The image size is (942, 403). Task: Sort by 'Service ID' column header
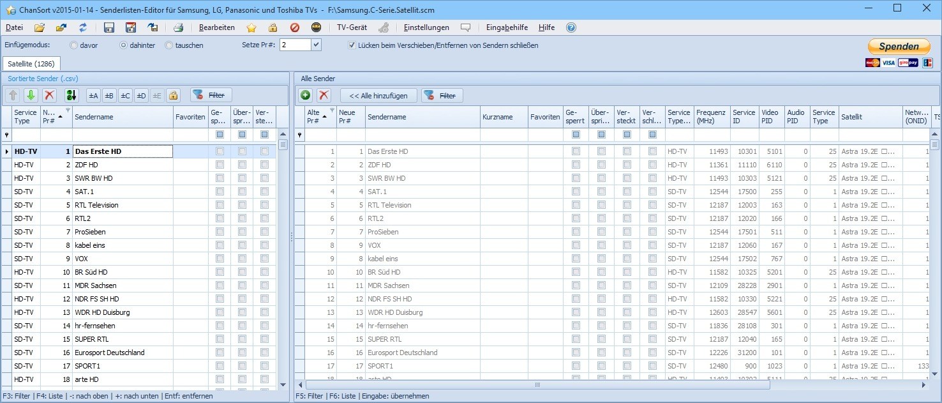[x=744, y=117]
